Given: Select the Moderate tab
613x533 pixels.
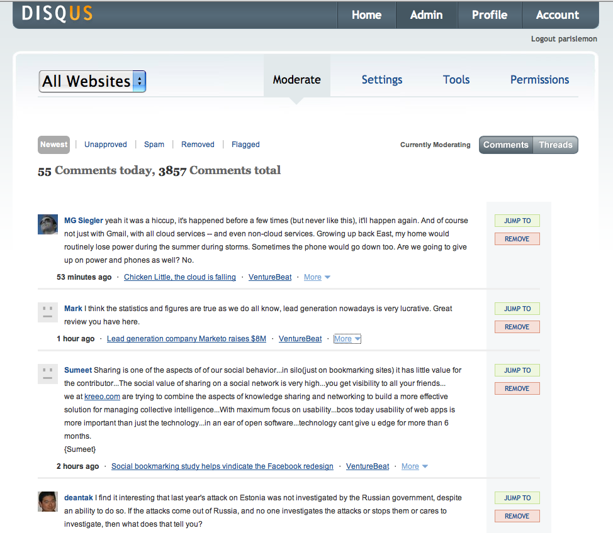Looking at the screenshot, I should 296,80.
